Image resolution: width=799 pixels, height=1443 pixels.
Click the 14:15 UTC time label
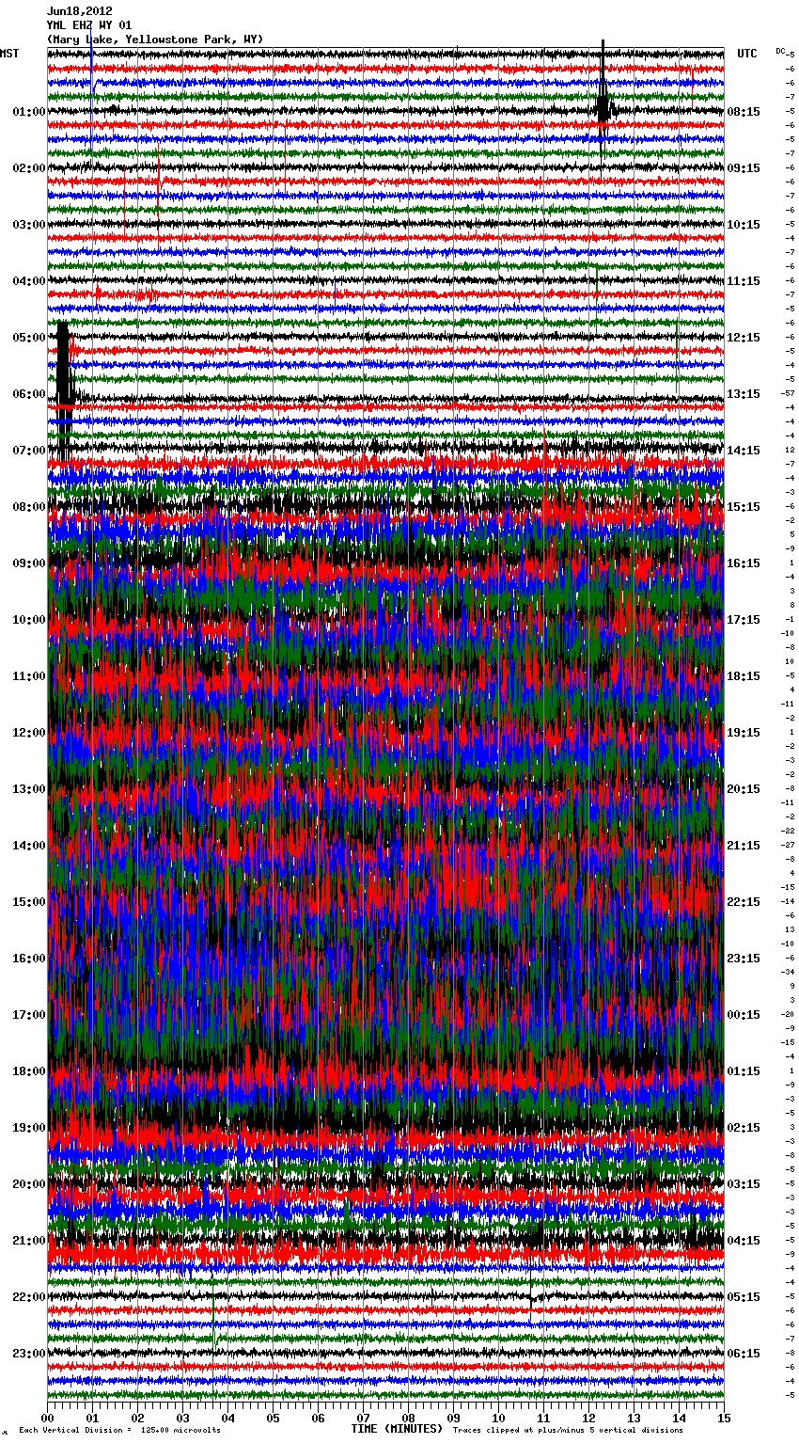coord(744,451)
